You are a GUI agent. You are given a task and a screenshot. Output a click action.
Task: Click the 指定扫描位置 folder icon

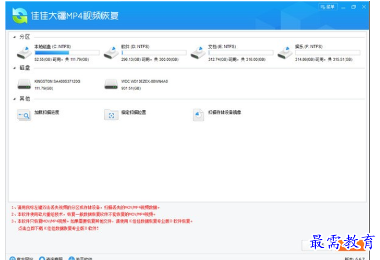point(111,115)
